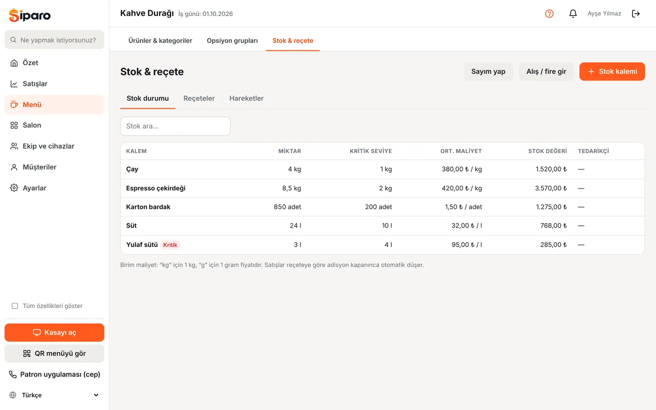
Task: Open Müşteriler section
Action: coord(54,167)
